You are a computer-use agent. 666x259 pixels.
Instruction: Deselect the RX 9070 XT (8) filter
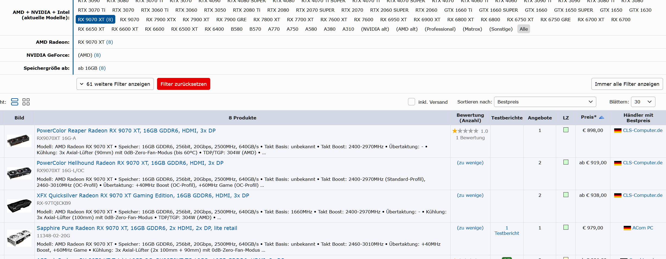(x=95, y=20)
